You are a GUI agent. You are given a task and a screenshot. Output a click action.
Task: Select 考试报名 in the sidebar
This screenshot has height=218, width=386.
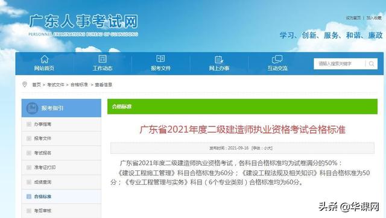coord(43,153)
